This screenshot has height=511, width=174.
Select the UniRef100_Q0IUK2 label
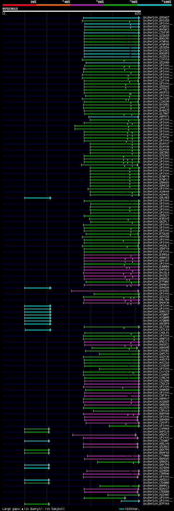point(156,51)
